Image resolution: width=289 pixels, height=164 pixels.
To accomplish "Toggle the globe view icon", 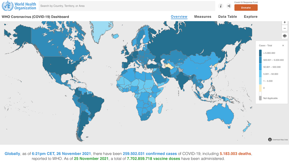I will click(x=285, y=36).
